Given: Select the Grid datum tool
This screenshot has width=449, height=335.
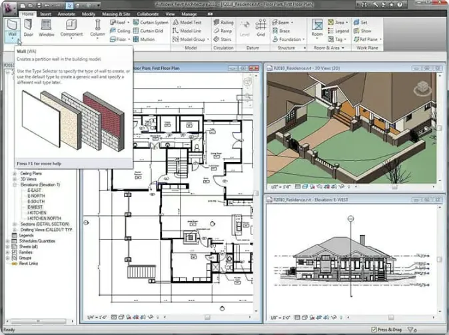Looking at the screenshot, I should pos(260,29).
